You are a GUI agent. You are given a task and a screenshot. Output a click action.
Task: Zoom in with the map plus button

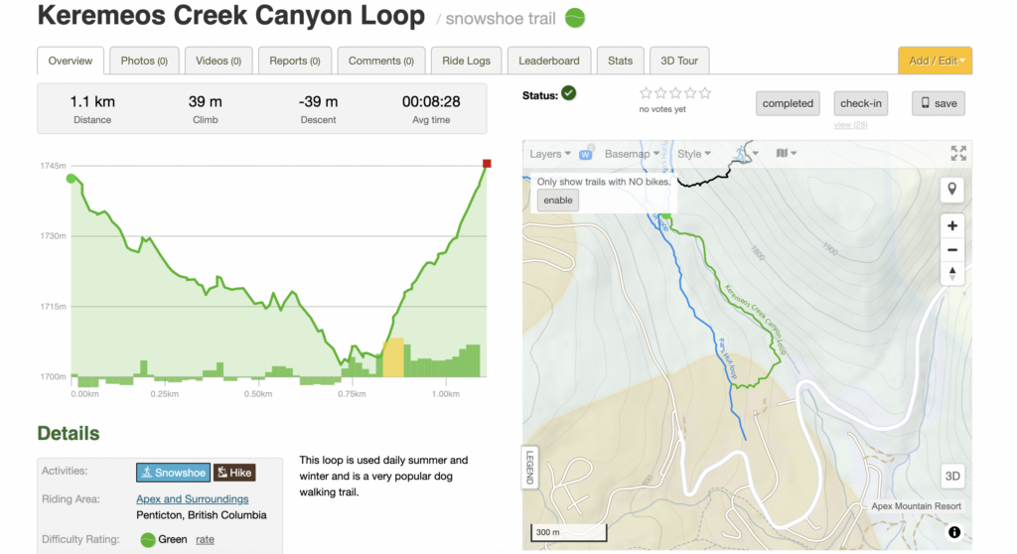click(951, 225)
